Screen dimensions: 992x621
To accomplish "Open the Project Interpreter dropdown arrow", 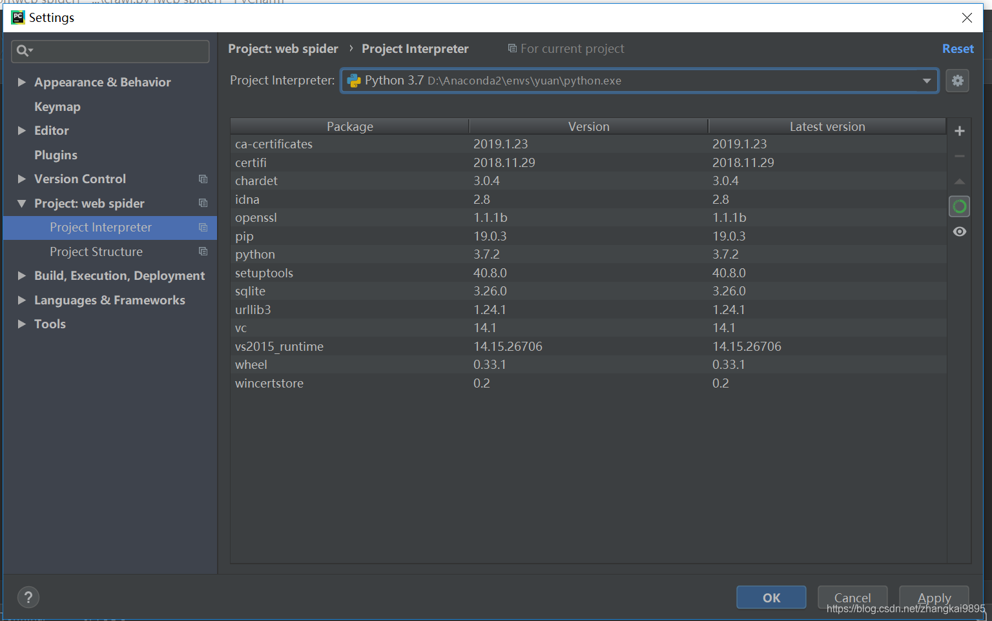I will pos(927,81).
